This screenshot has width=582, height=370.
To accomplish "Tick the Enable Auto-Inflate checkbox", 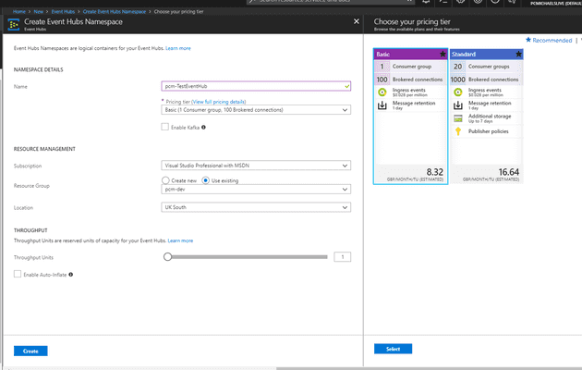I will 18,274.
